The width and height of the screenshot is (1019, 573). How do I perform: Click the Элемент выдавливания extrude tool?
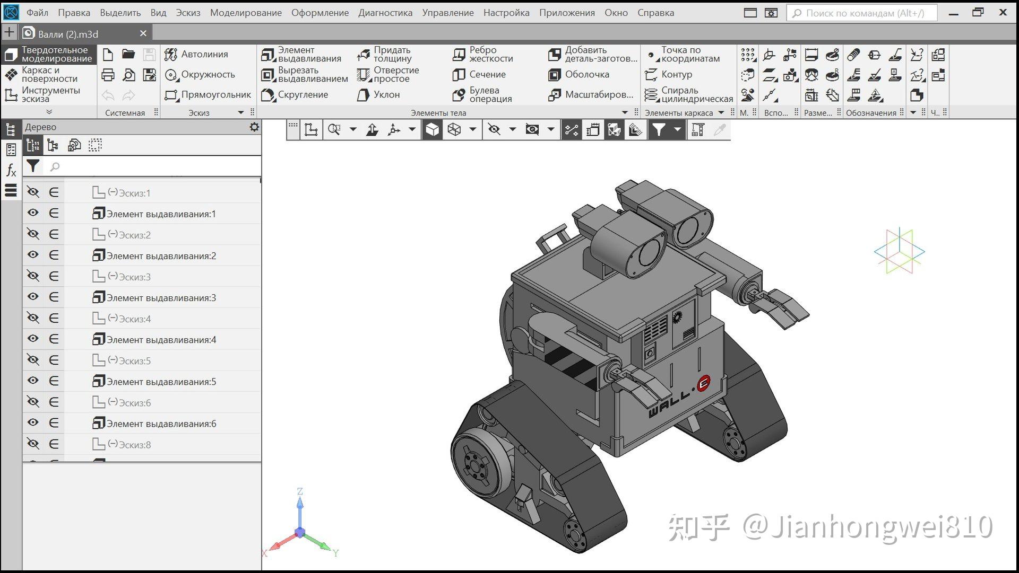[x=301, y=54]
